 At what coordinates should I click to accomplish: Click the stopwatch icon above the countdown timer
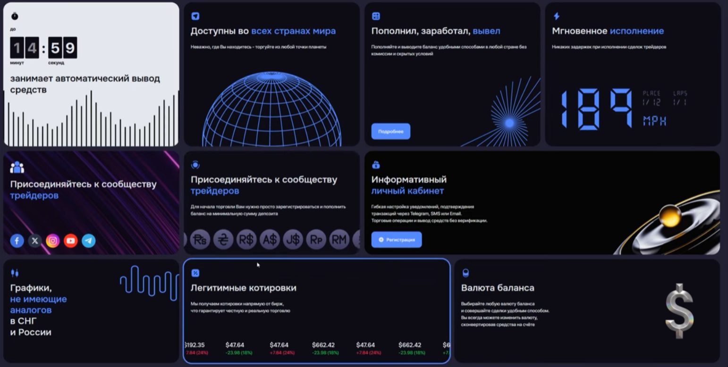click(15, 16)
